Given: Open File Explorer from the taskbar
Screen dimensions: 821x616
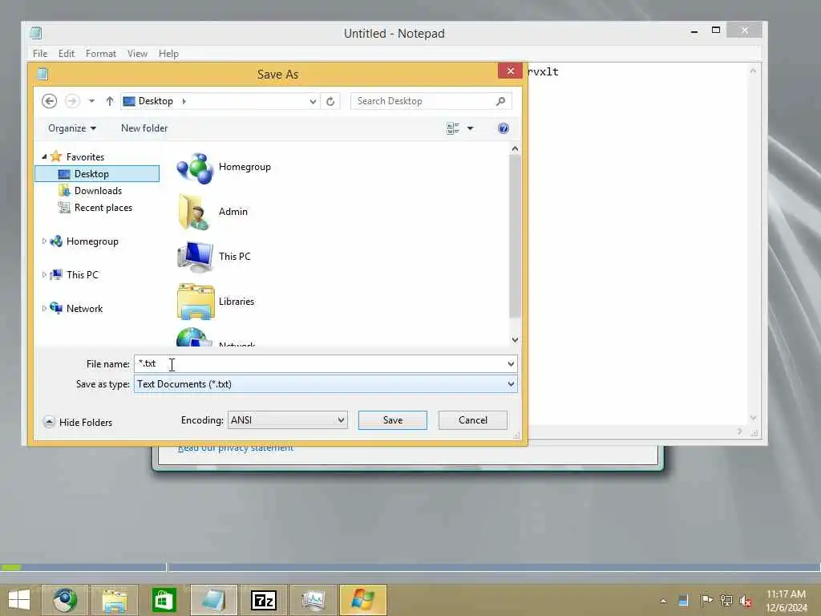Looking at the screenshot, I should [x=115, y=600].
